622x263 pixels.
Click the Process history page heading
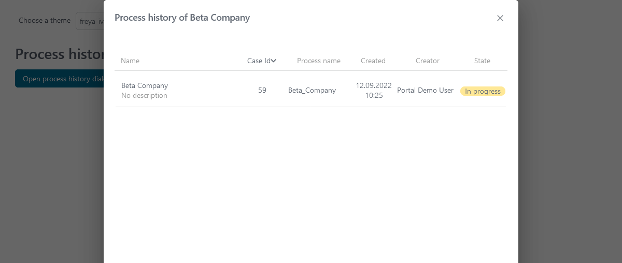click(59, 54)
